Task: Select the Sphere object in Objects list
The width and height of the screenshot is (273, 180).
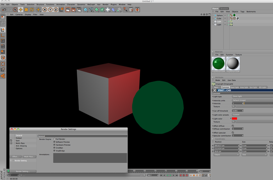Action: click(220, 16)
